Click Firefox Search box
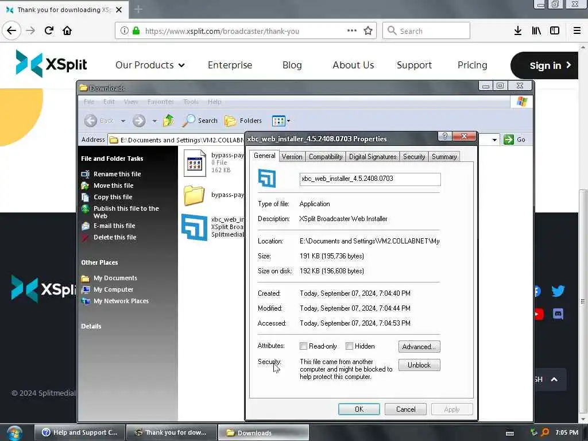This screenshot has height=441, width=588. [426, 31]
